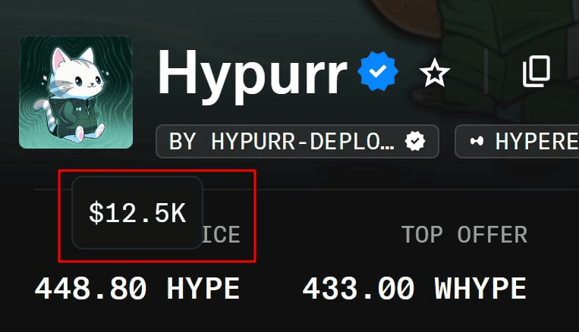Viewport: 579px width, 332px height.
Task: Select the 448.80 floor price number
Action: [91, 289]
